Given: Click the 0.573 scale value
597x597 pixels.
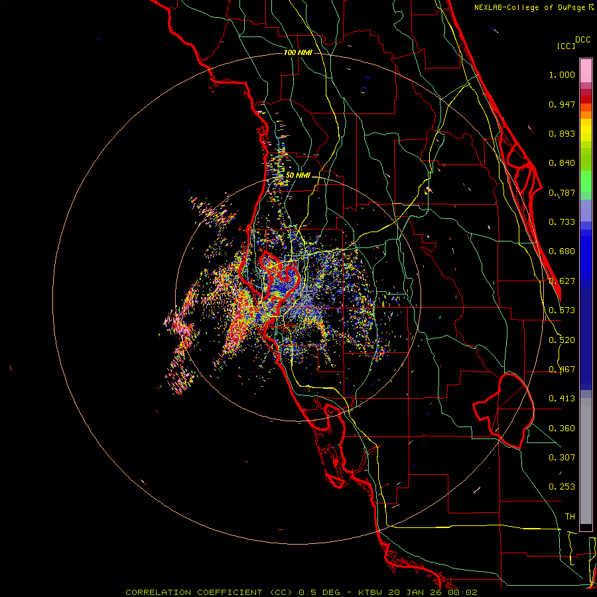Looking at the screenshot, I should tap(562, 310).
